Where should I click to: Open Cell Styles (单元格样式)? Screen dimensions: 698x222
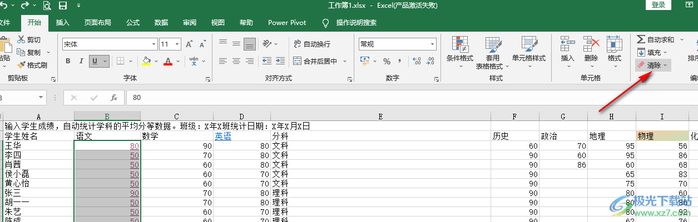528,52
